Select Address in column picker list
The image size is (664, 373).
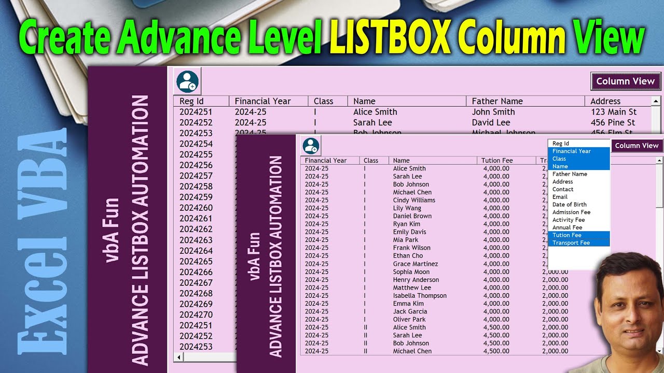point(579,182)
